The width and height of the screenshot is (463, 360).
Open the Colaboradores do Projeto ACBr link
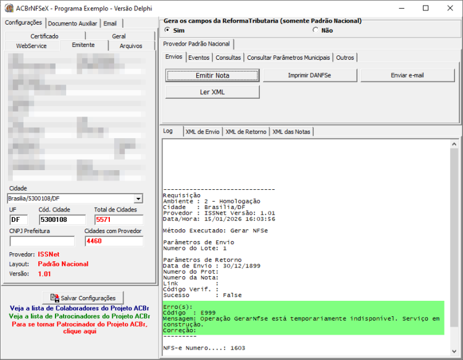click(79, 308)
